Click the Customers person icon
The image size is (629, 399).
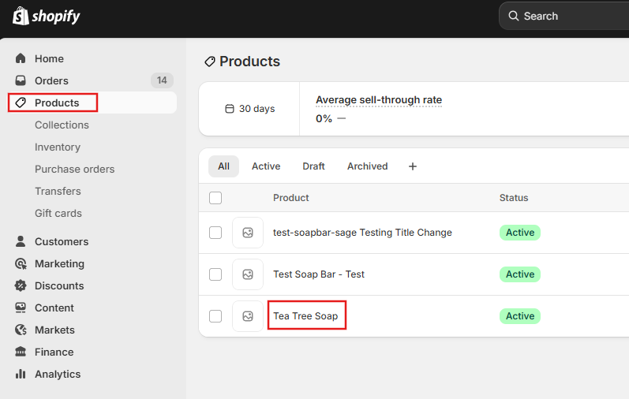(x=21, y=242)
